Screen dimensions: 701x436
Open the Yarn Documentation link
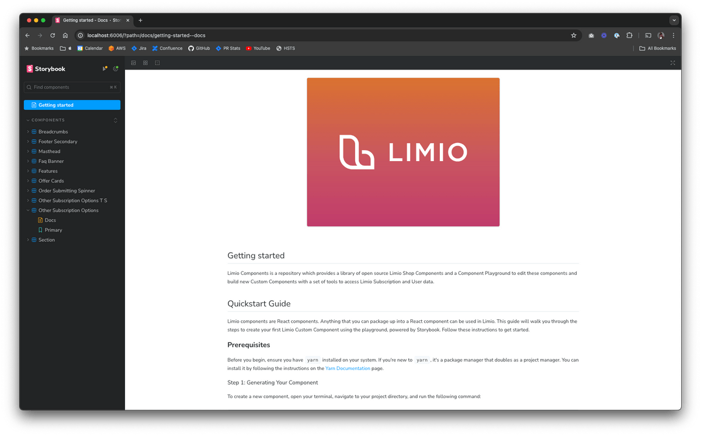click(x=348, y=369)
